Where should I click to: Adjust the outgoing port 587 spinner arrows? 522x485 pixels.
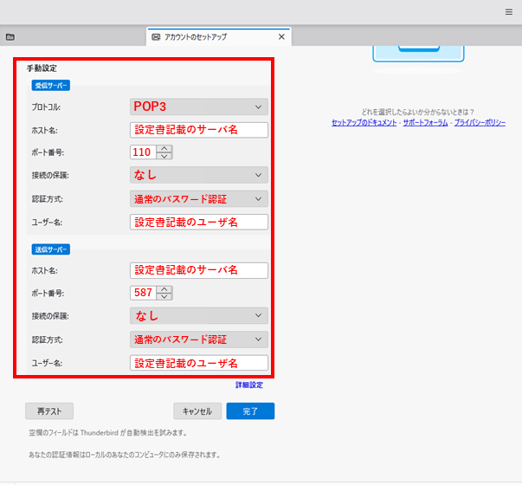[x=165, y=293]
